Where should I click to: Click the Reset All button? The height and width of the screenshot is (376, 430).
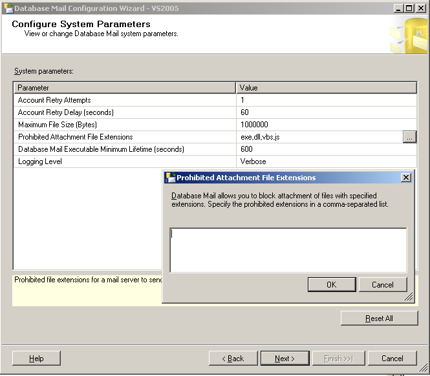tap(380, 318)
